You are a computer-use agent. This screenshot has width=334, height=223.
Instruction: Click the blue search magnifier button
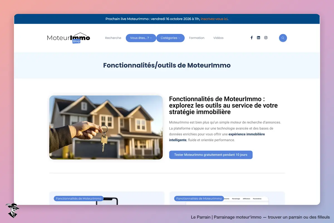283,38
